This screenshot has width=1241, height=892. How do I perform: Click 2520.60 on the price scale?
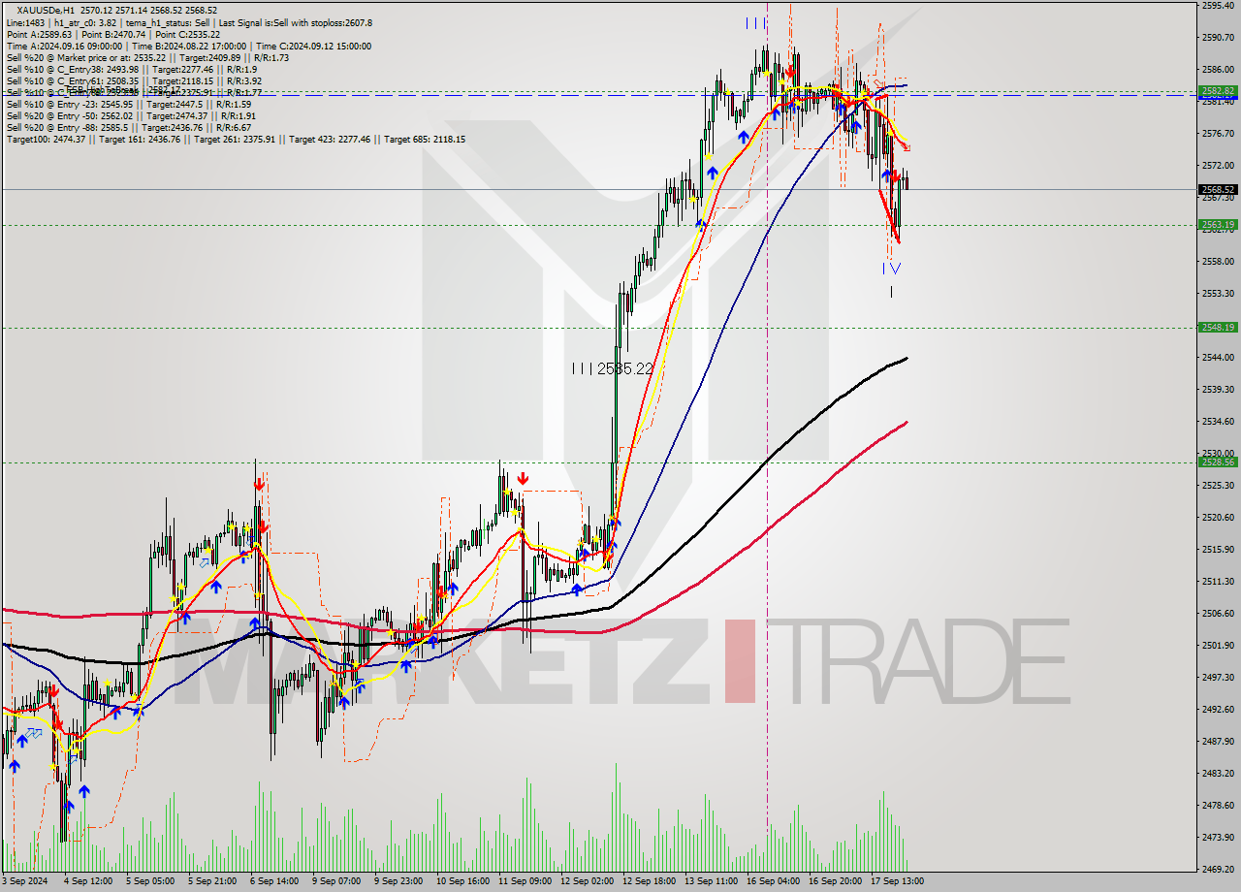coord(1218,517)
